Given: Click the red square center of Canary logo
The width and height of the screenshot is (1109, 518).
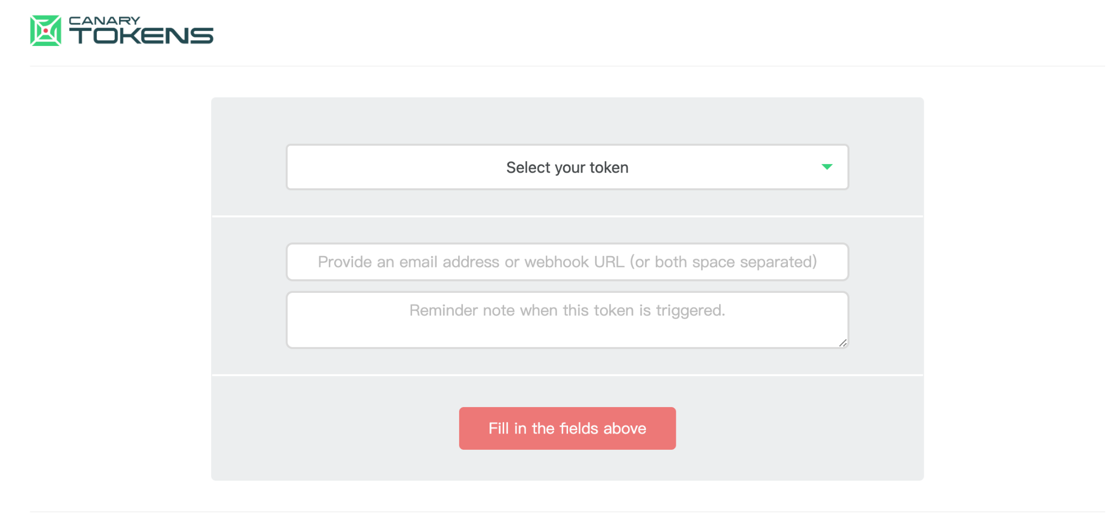Looking at the screenshot, I should tap(45, 30).
